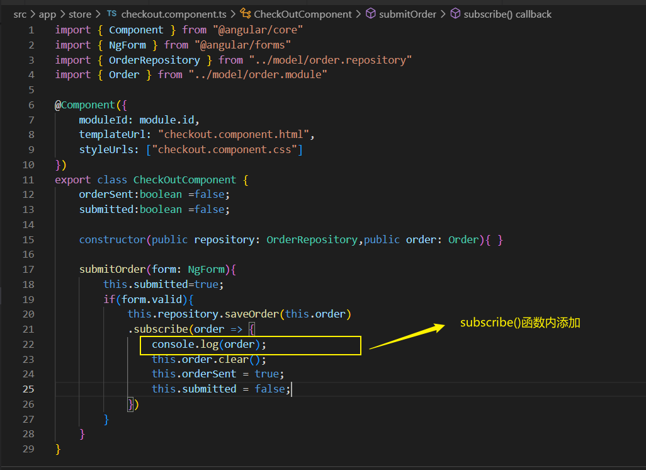Click the subscribe() callback cube icon
The height and width of the screenshot is (470, 646).
coord(455,14)
